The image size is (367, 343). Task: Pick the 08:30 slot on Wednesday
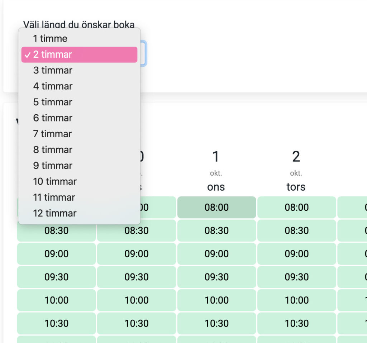pos(216,230)
